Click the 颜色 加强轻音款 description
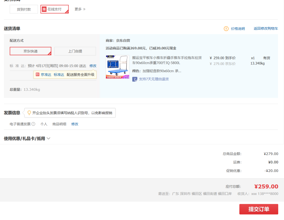 [x=157, y=71]
